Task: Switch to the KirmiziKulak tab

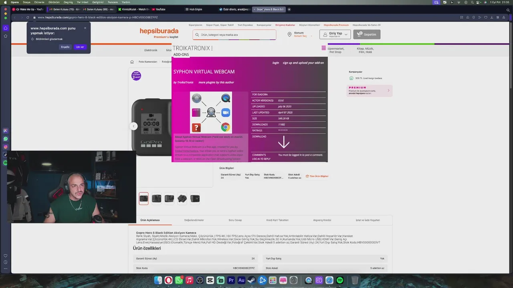Action: 133,9
